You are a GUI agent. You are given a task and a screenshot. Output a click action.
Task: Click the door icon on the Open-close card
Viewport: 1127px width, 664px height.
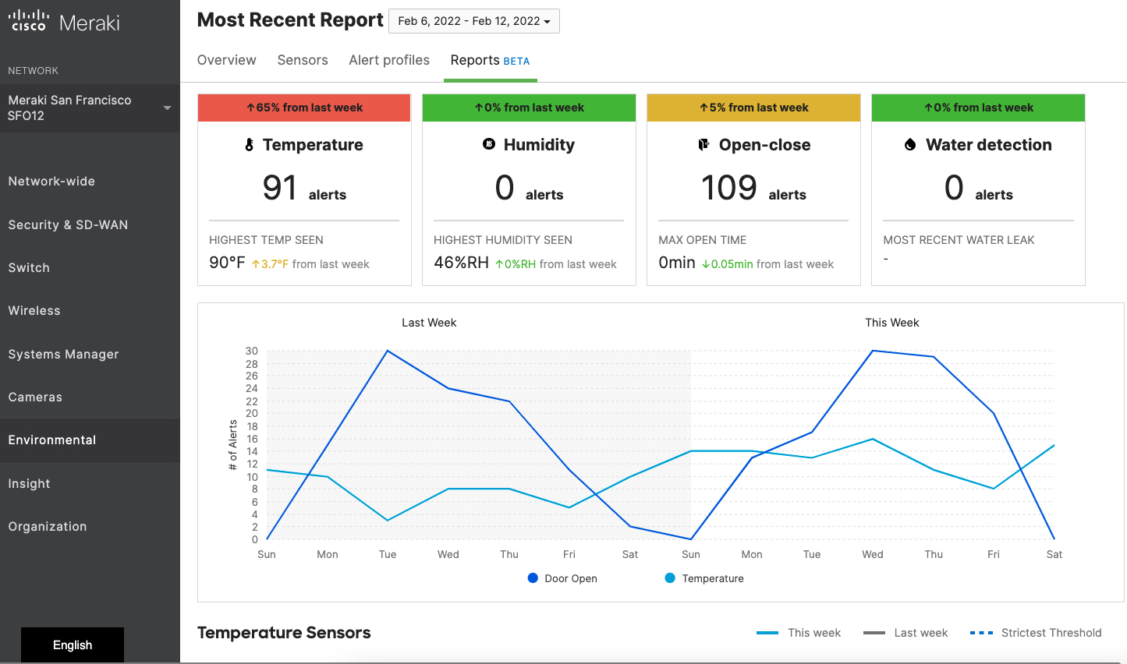[704, 144]
